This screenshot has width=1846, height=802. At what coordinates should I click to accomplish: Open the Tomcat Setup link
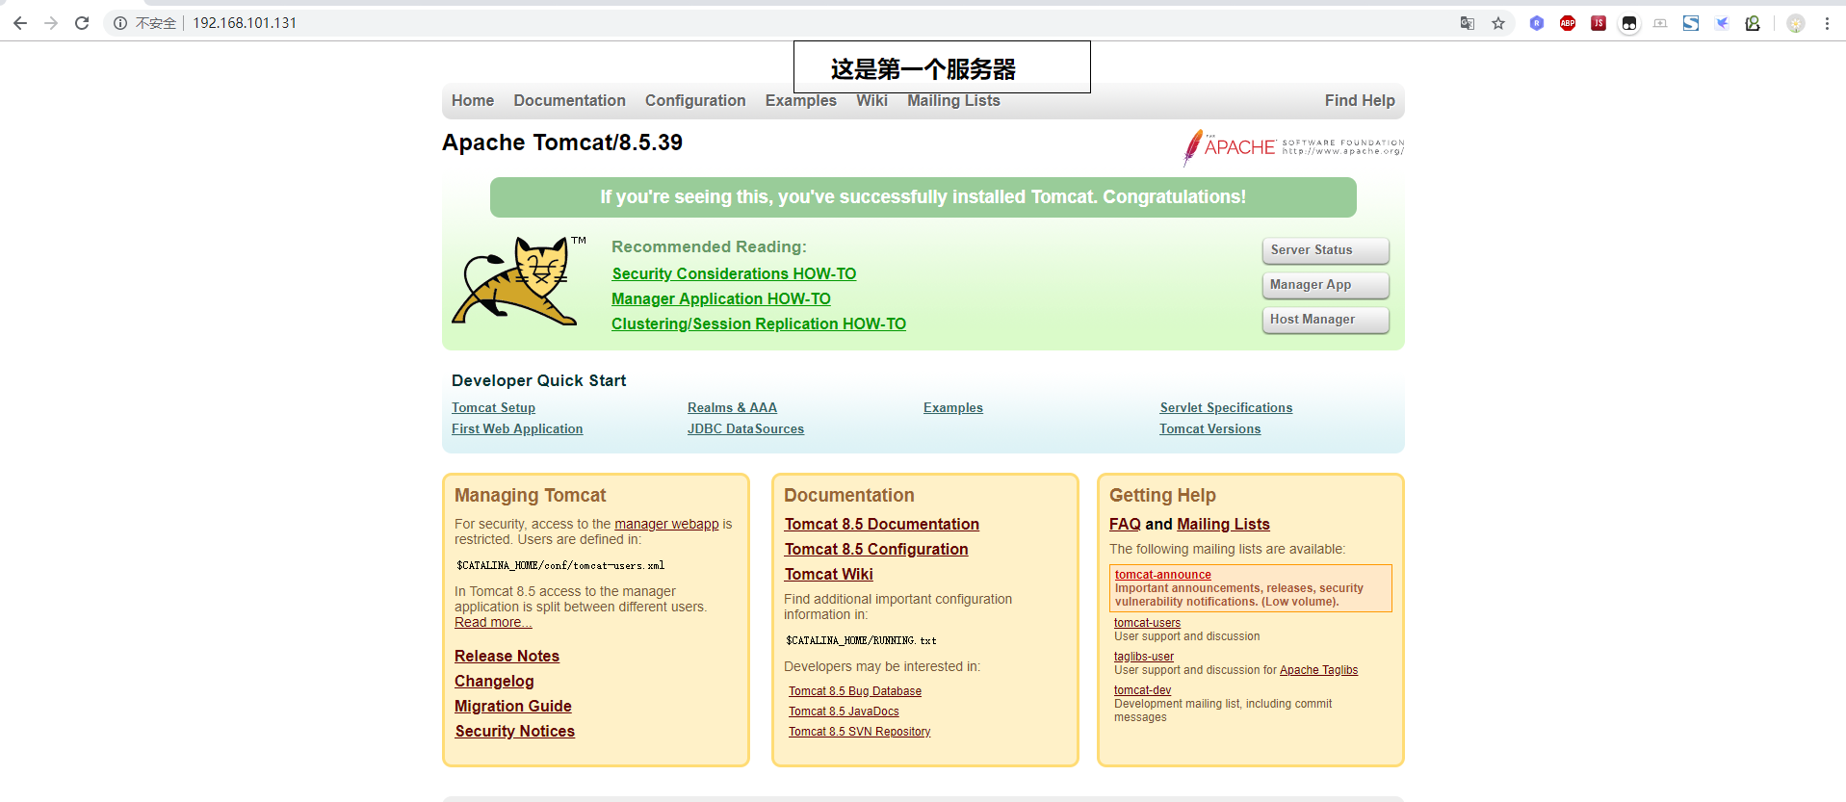493,408
